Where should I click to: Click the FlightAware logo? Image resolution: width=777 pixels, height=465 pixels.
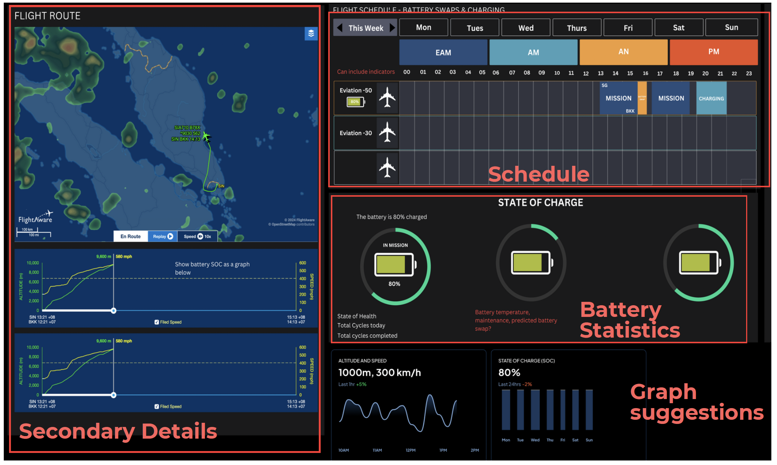pos(34,217)
